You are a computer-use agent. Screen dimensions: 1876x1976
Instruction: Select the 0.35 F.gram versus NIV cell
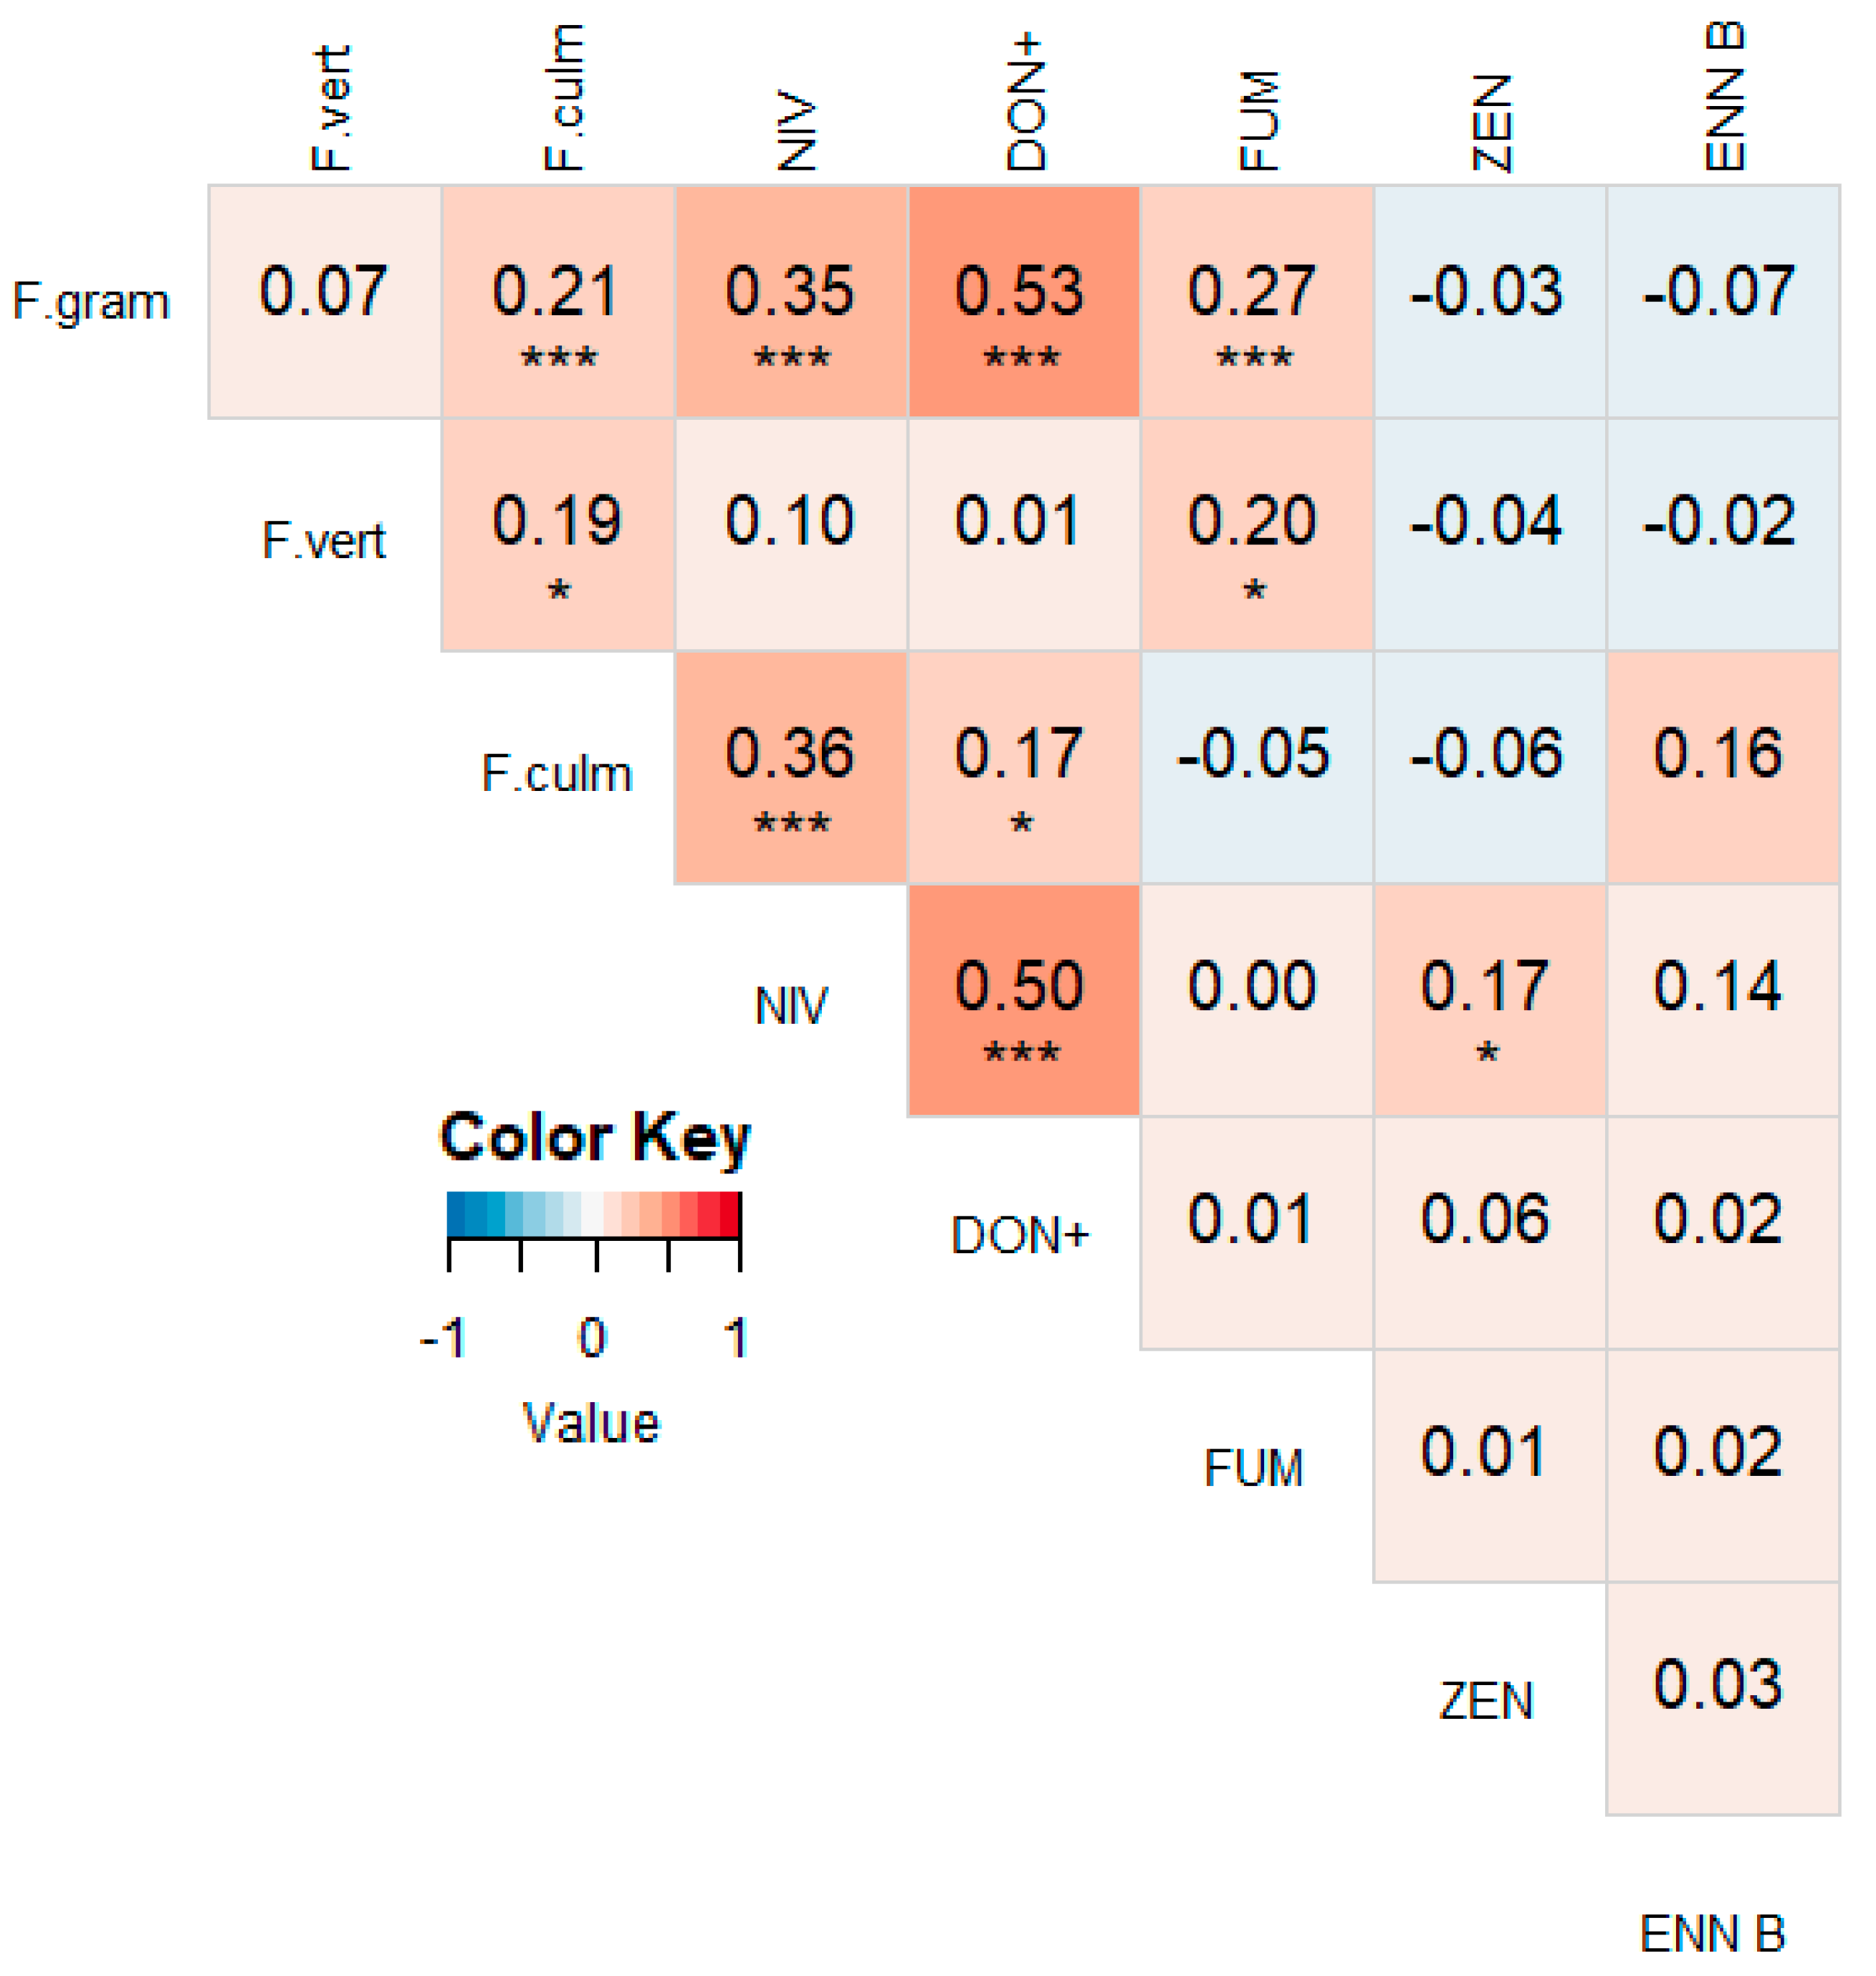(790, 301)
